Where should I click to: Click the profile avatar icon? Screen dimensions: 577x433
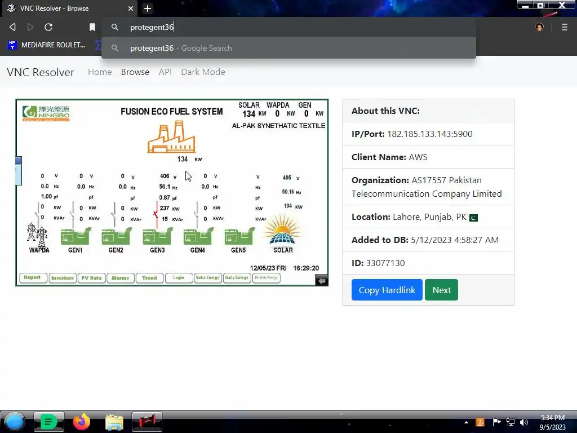pos(539,27)
